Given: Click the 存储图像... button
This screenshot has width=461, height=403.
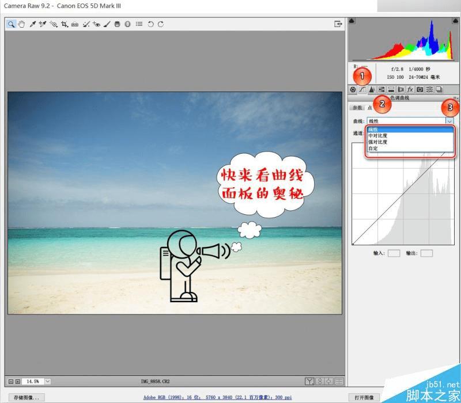Looking at the screenshot, I should (x=27, y=397).
